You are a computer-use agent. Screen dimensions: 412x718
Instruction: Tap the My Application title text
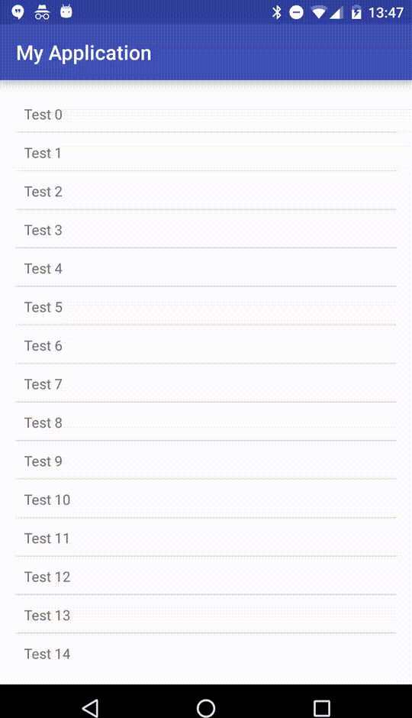pyautogui.click(x=84, y=53)
